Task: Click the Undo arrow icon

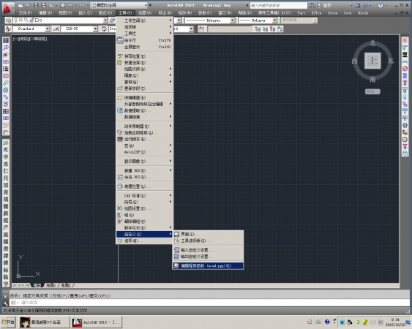Action: tap(70, 5)
